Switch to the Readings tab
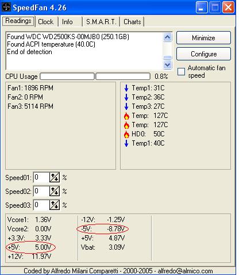This screenshot has width=243, height=275. pos(18,21)
